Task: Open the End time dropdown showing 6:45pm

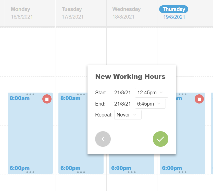Action: 150,104
